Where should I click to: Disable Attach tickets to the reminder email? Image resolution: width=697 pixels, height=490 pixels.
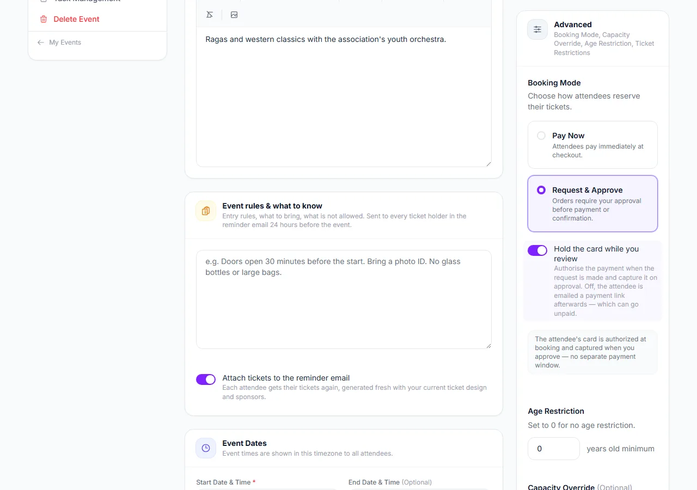coord(206,379)
